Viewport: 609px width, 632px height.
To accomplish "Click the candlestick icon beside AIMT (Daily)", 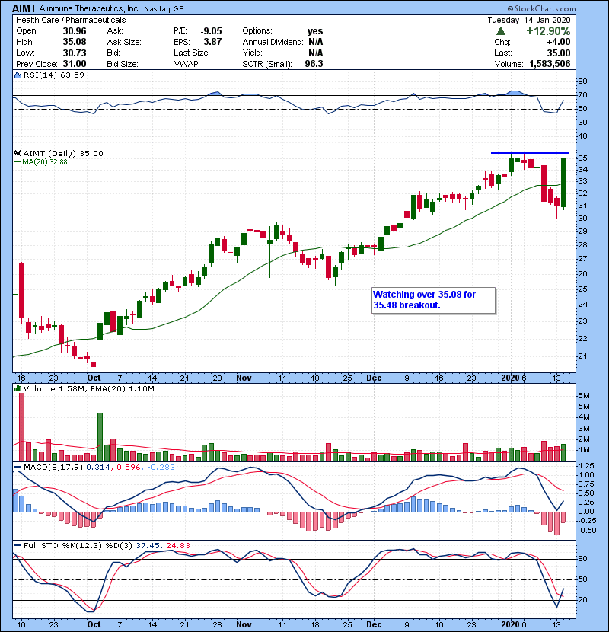I will (x=18, y=153).
